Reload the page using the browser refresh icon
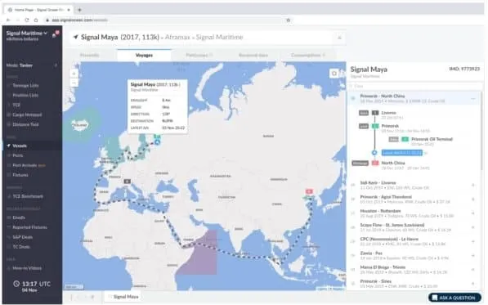 [x=27, y=20]
